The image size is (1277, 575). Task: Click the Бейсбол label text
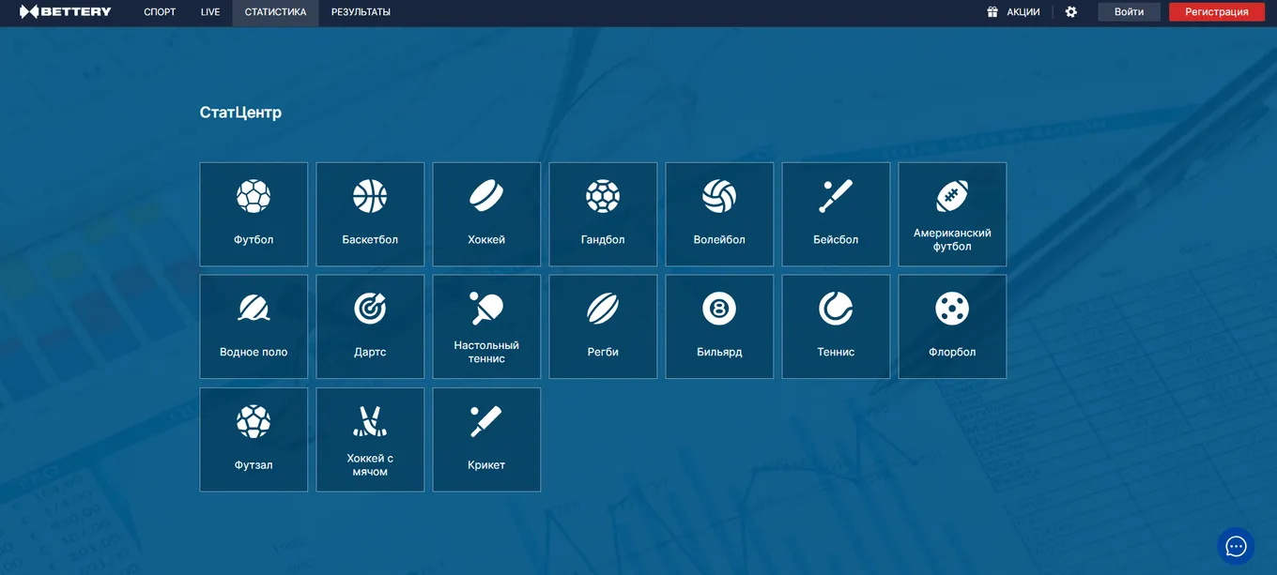836,239
